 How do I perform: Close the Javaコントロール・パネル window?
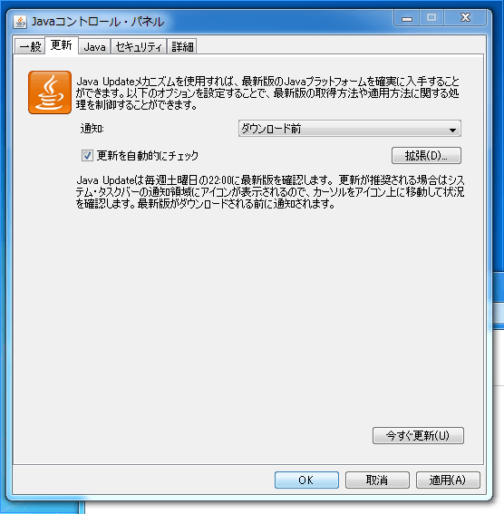[465, 18]
